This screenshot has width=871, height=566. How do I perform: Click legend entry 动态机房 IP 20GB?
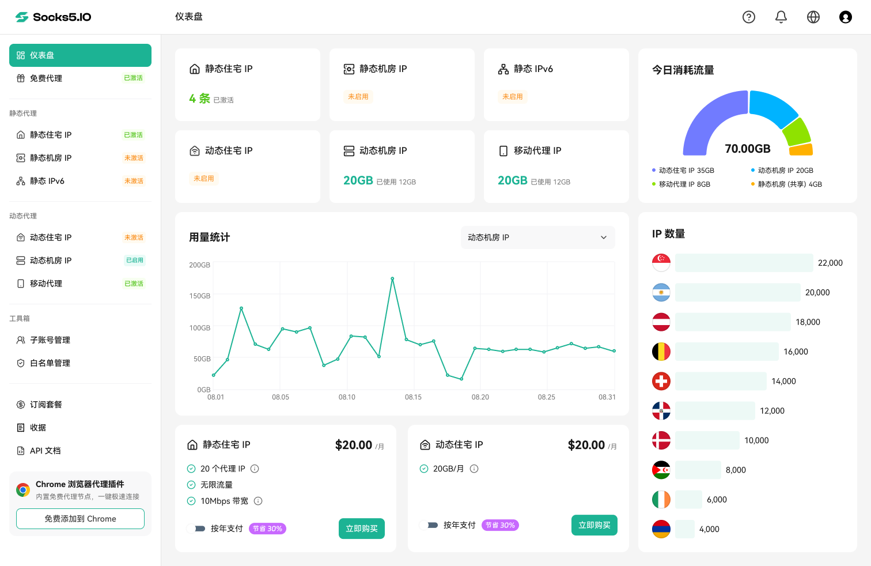(782, 171)
